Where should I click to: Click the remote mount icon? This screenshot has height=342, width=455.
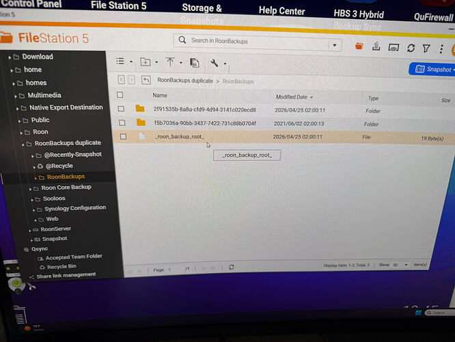(394, 47)
